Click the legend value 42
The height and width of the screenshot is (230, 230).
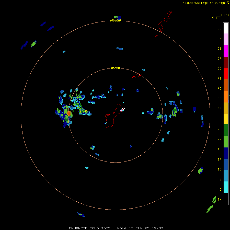220,89
